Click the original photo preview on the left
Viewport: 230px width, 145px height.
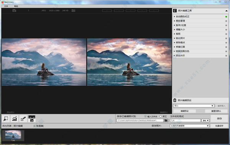click(44, 62)
